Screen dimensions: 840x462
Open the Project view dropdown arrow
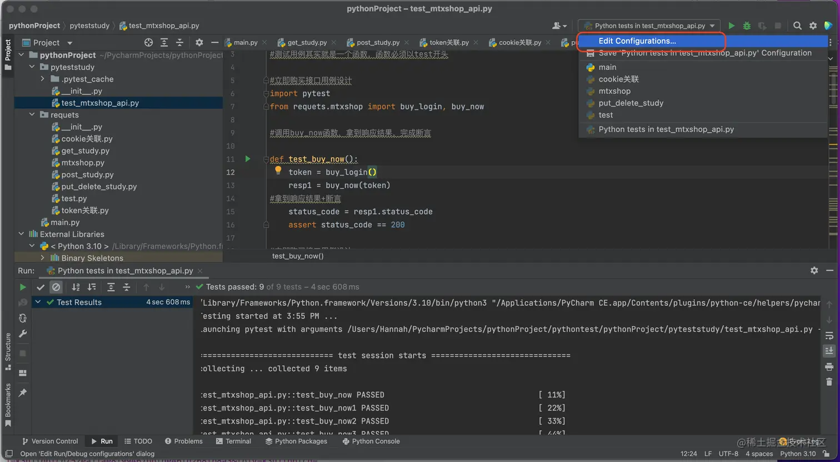[69, 43]
